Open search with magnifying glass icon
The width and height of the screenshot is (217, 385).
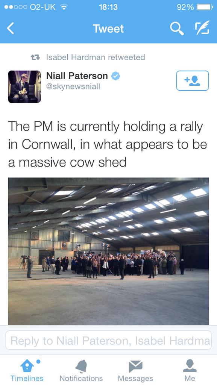tap(177, 28)
